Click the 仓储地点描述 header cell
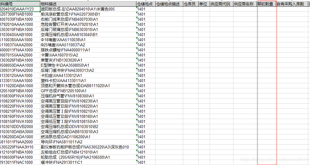The height and width of the screenshot is (165, 310). click(x=169, y=4)
